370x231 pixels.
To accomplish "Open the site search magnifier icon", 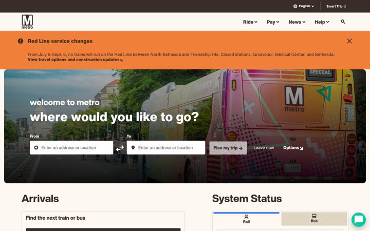I will coord(343,22).
